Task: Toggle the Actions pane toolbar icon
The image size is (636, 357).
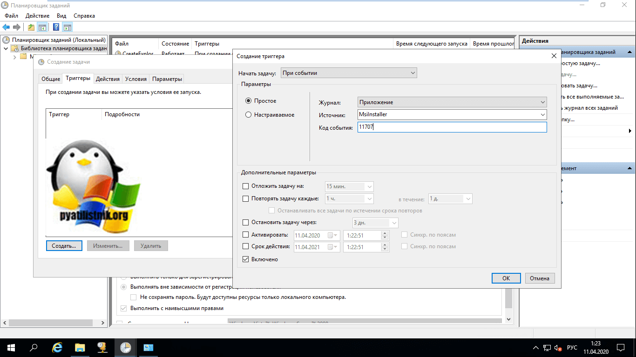Action: pyautogui.click(x=68, y=27)
